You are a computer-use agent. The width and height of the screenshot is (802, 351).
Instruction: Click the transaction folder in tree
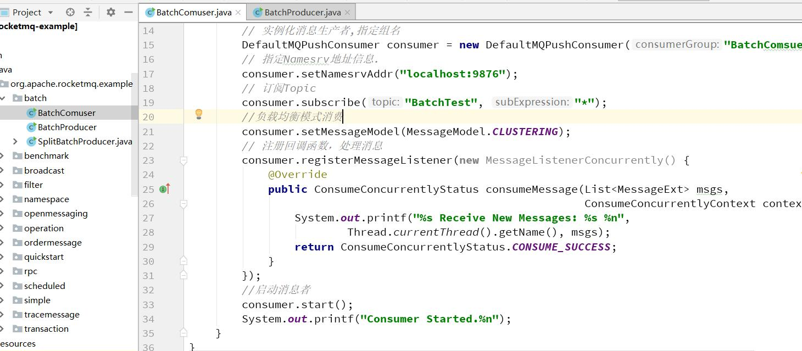(x=46, y=328)
